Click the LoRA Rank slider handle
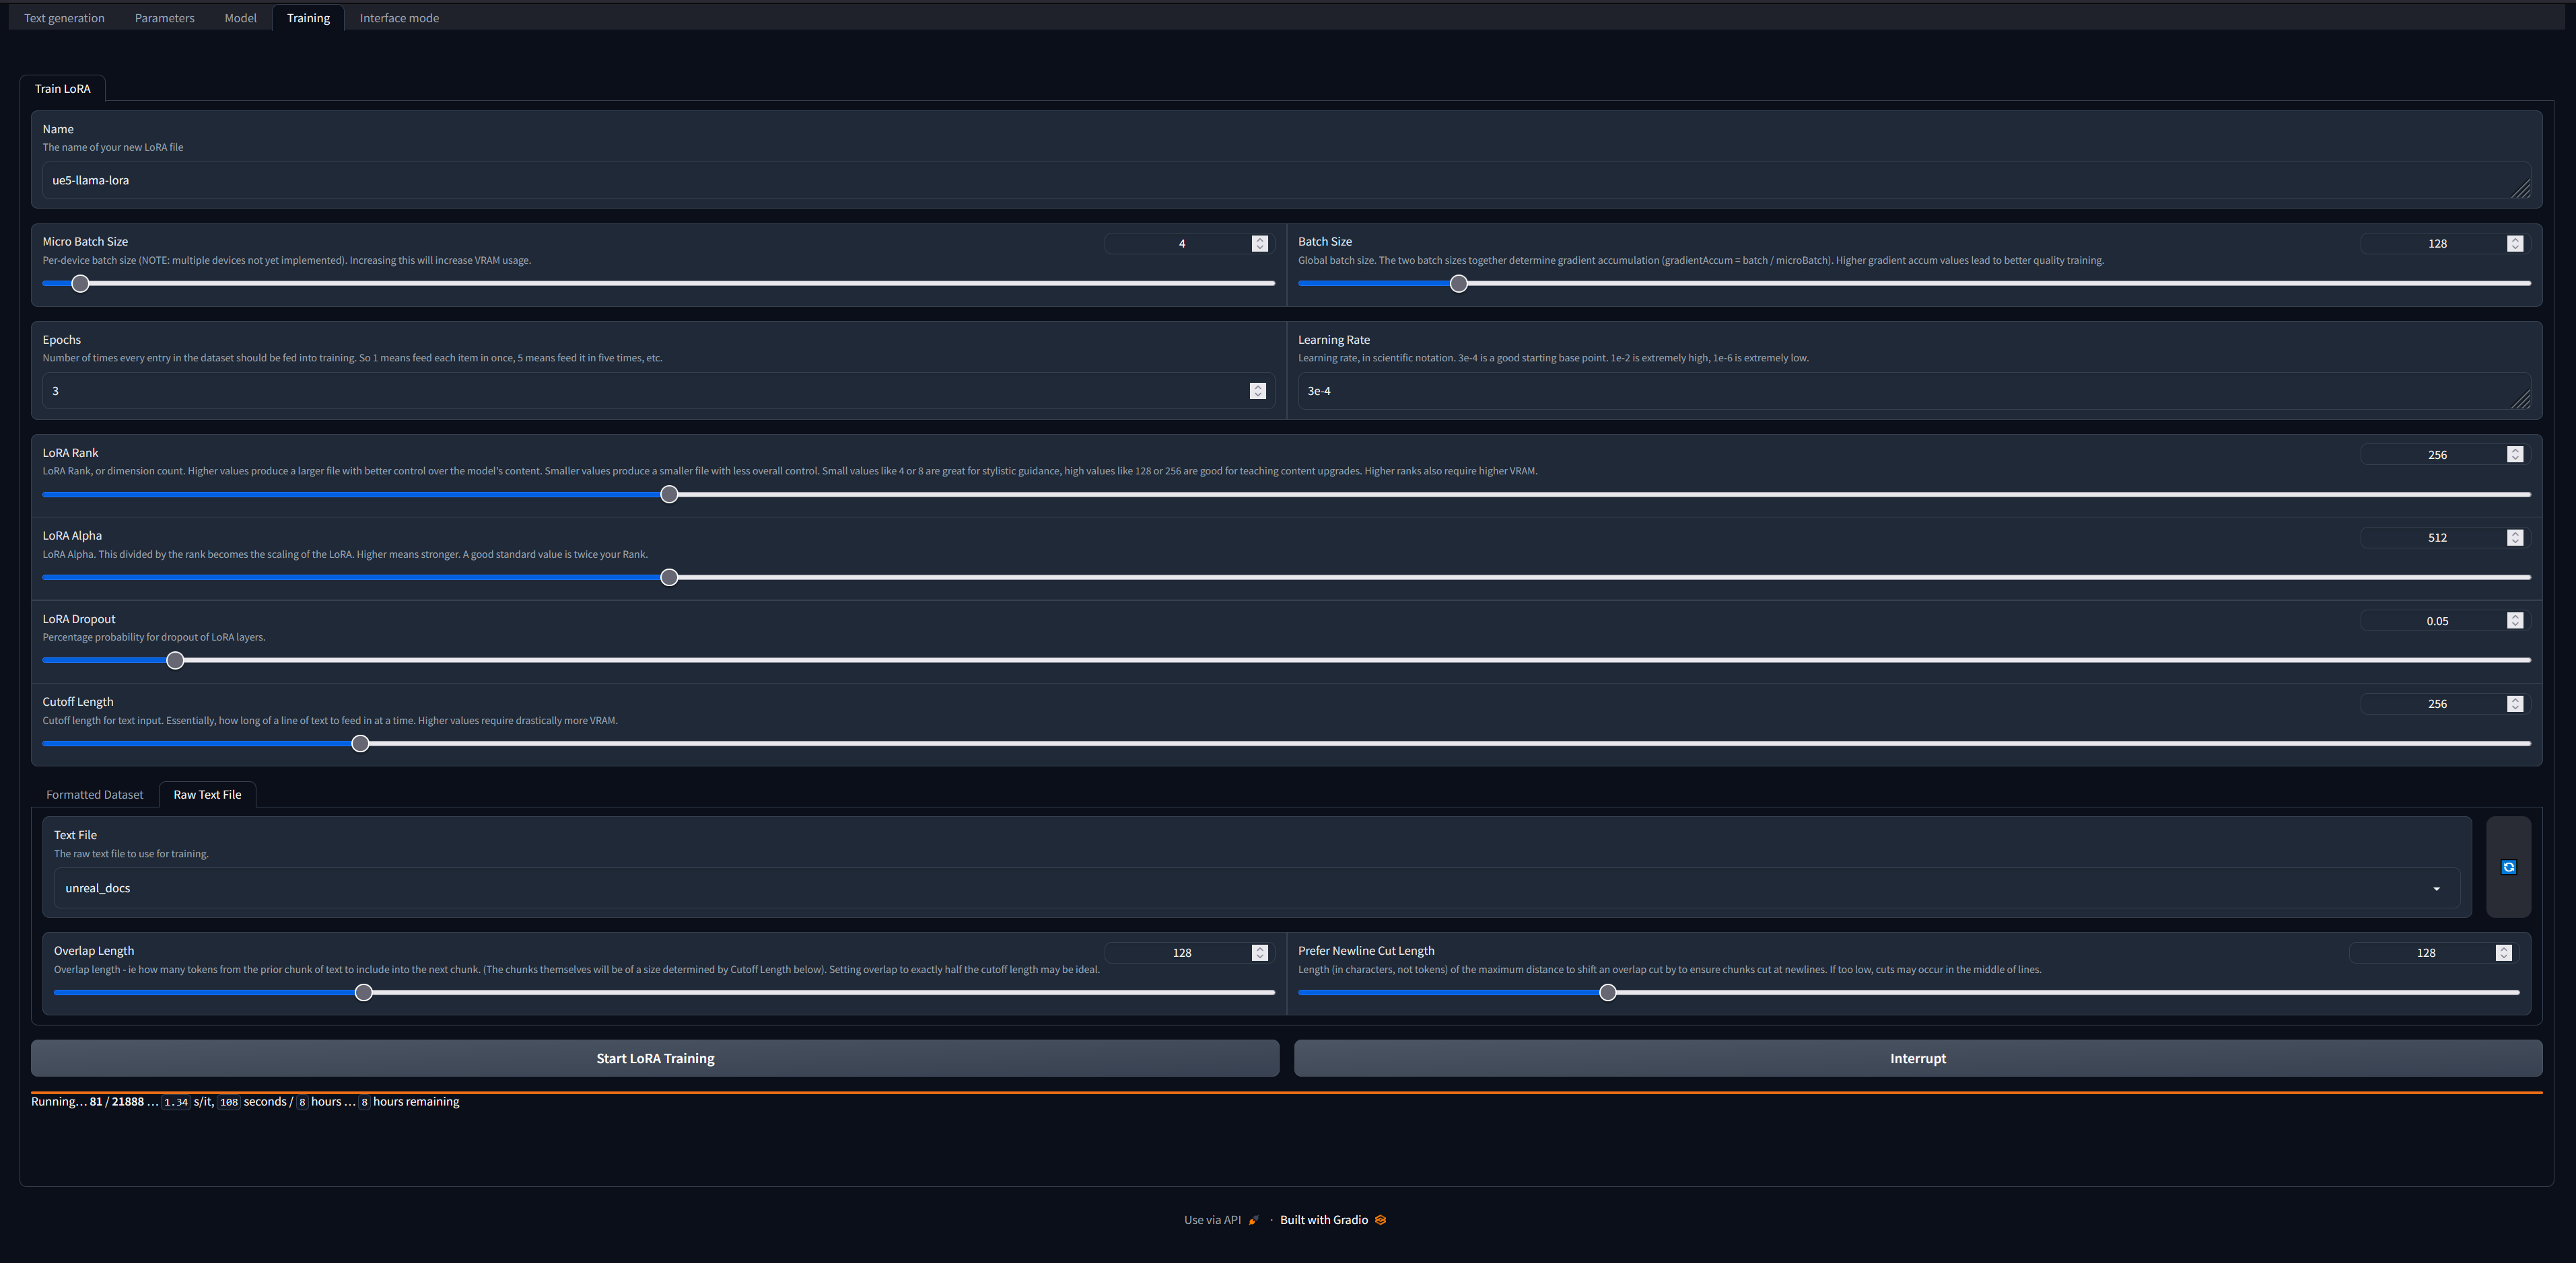The image size is (2576, 1263). tap(669, 494)
